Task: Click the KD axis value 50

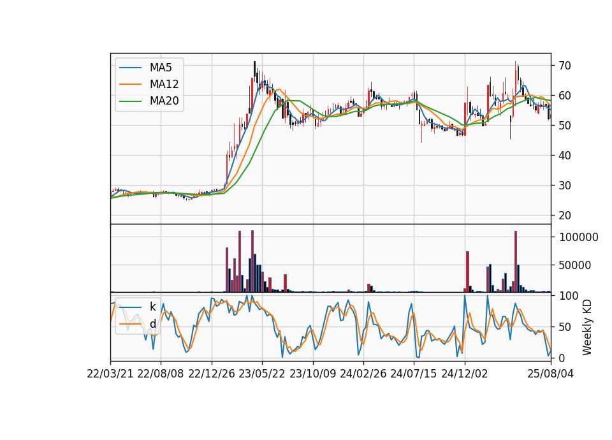Action: pyautogui.click(x=565, y=327)
